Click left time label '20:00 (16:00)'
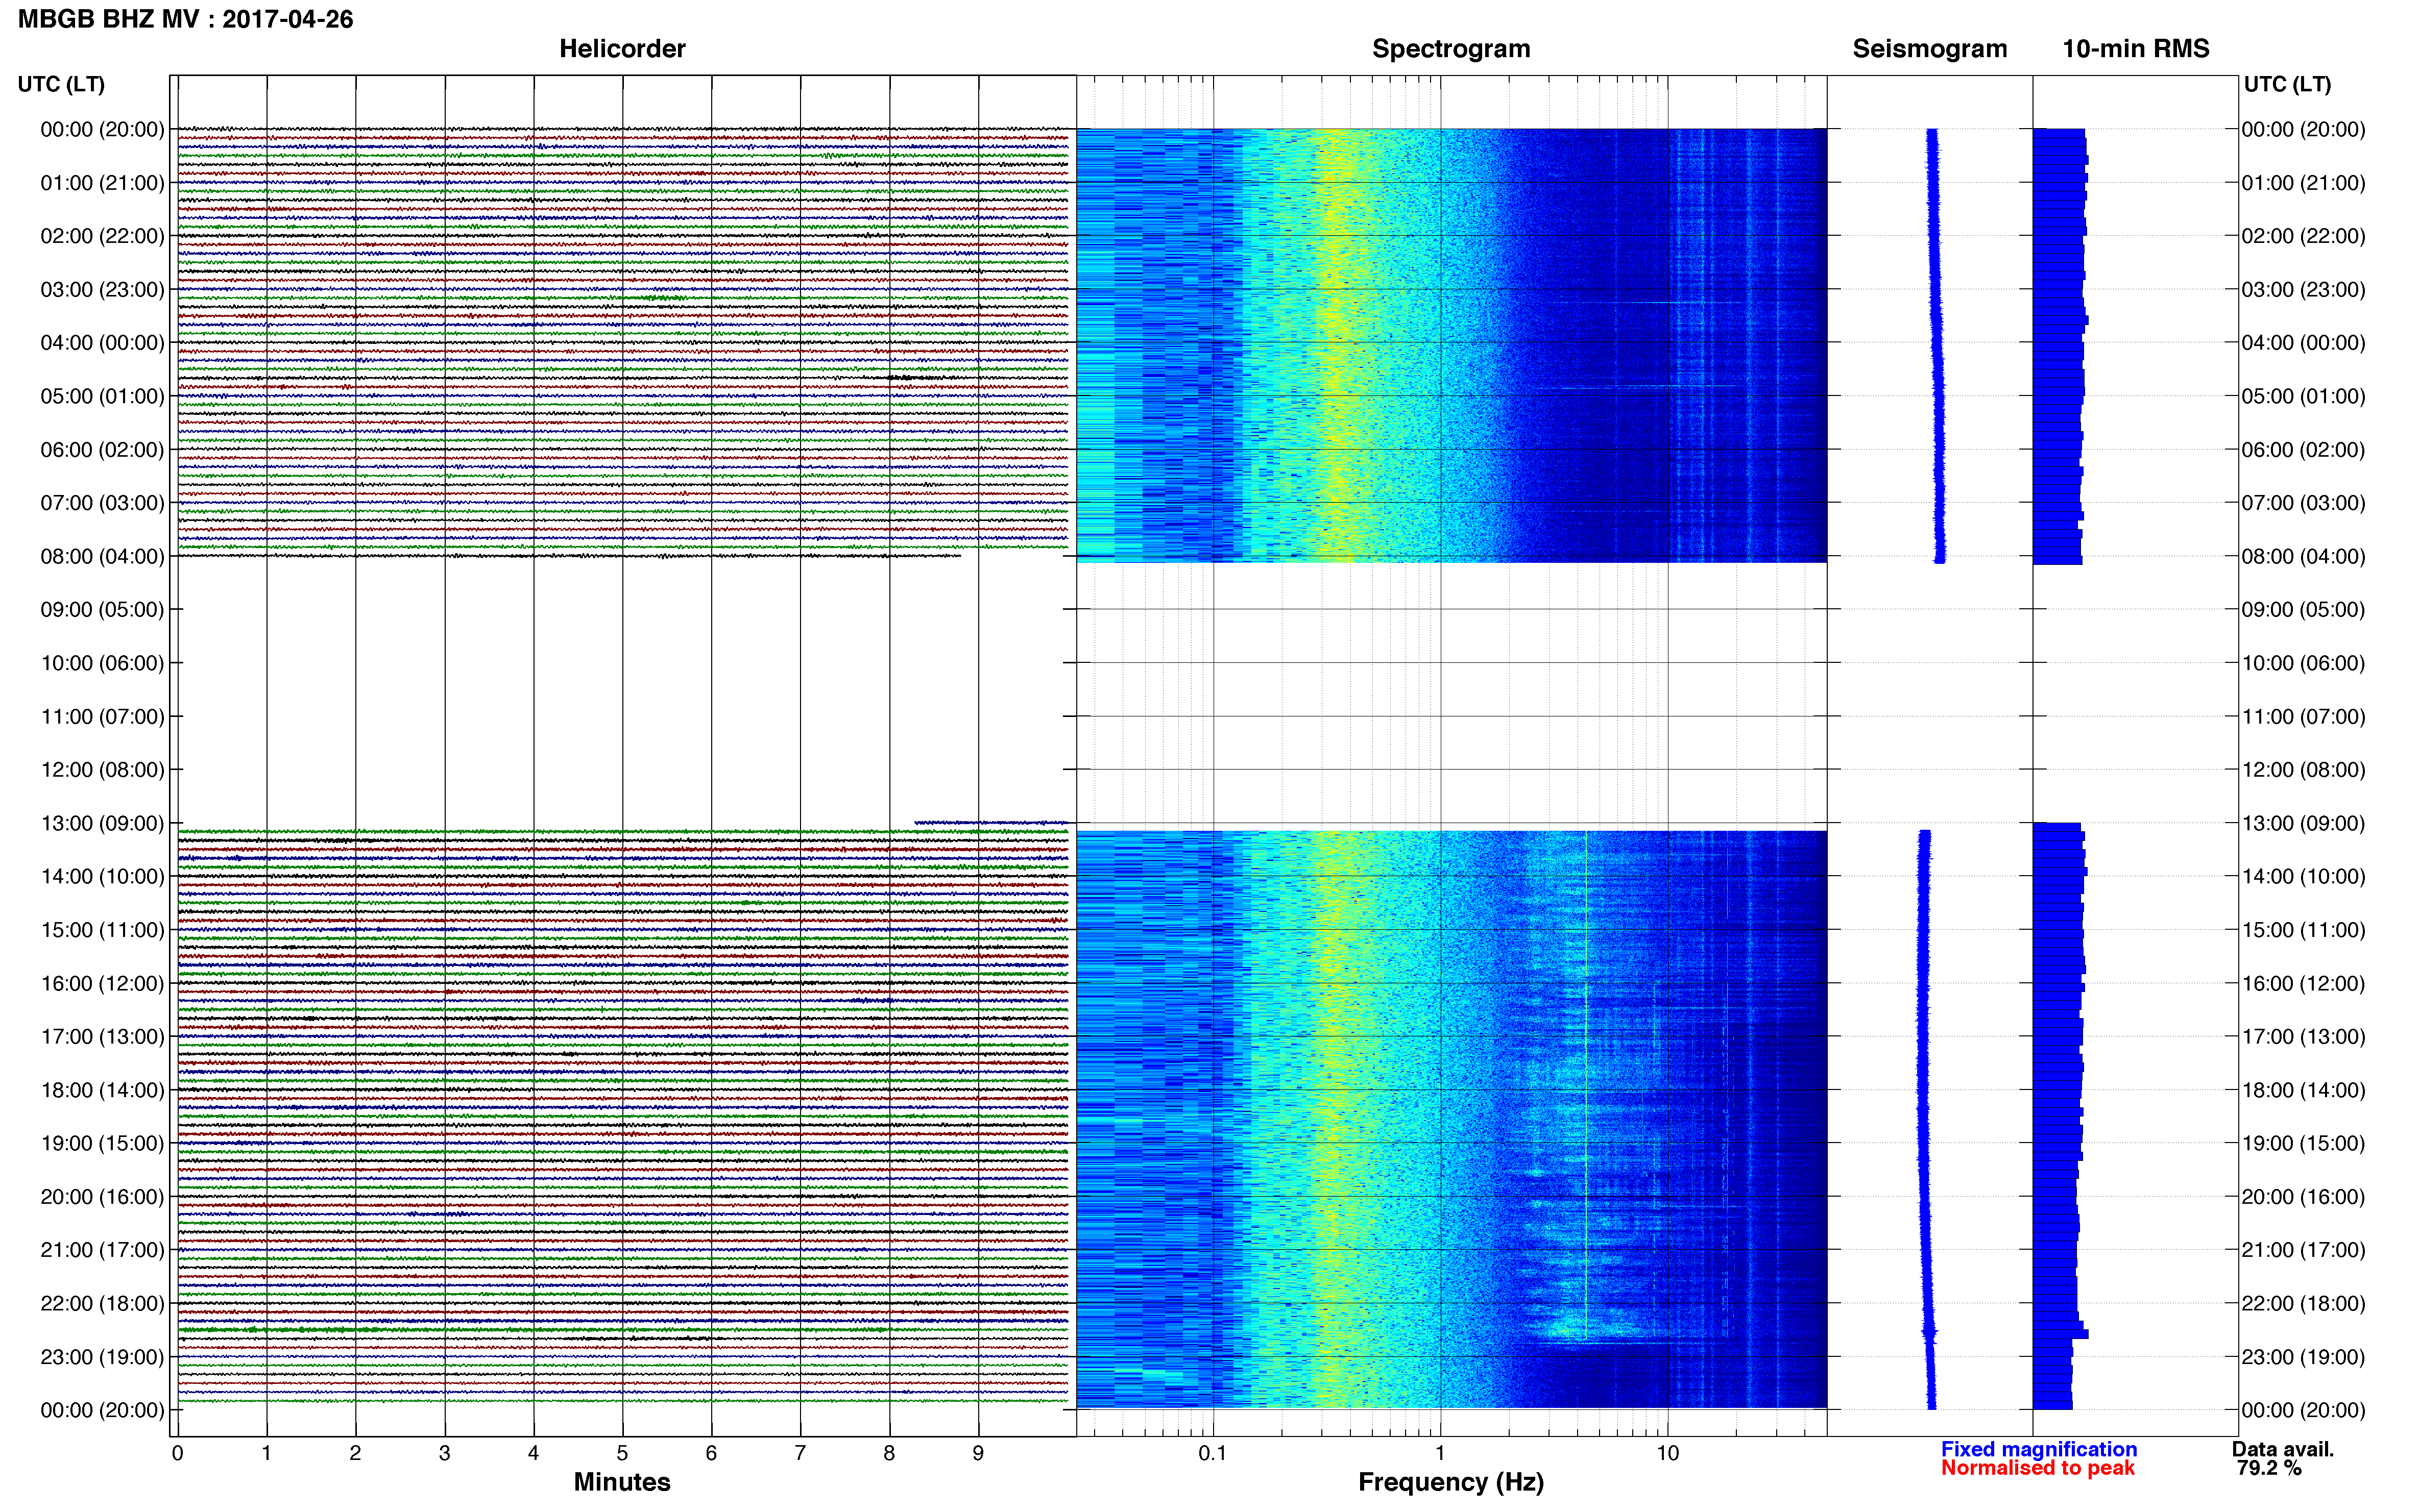 point(102,1196)
